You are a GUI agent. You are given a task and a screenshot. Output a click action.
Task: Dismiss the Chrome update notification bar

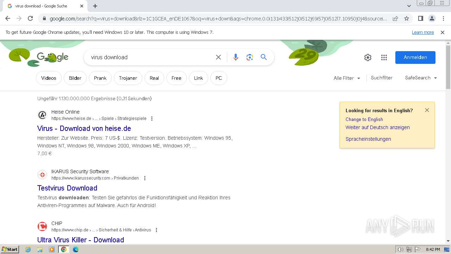[x=443, y=32]
